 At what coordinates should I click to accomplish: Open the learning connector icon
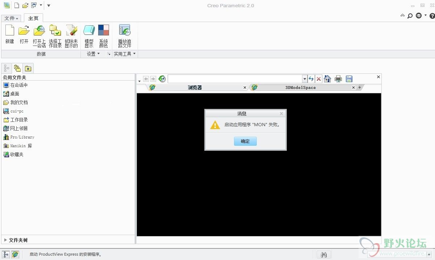coord(419,16)
